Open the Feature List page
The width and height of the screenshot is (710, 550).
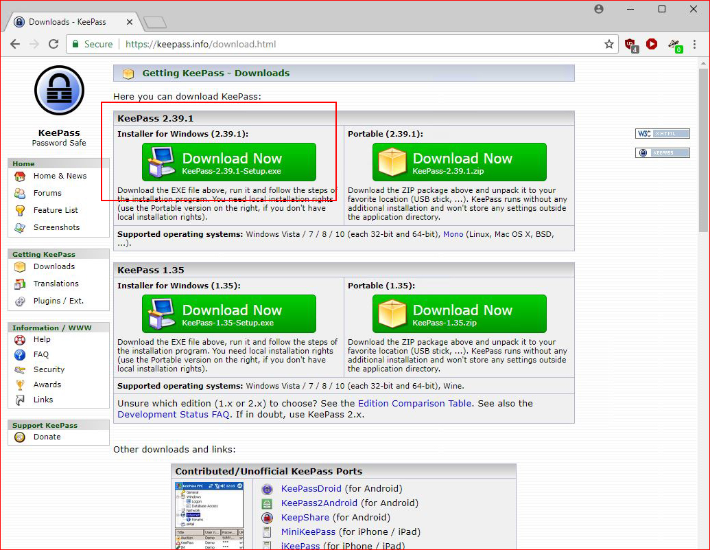56,210
